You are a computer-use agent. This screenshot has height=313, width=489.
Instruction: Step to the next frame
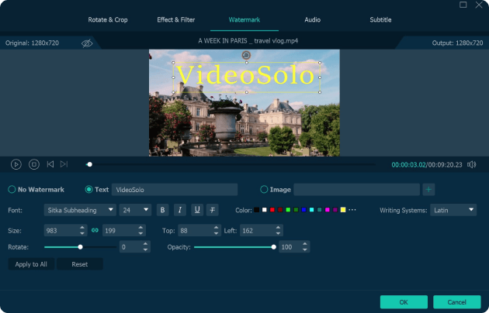pyautogui.click(x=64, y=164)
